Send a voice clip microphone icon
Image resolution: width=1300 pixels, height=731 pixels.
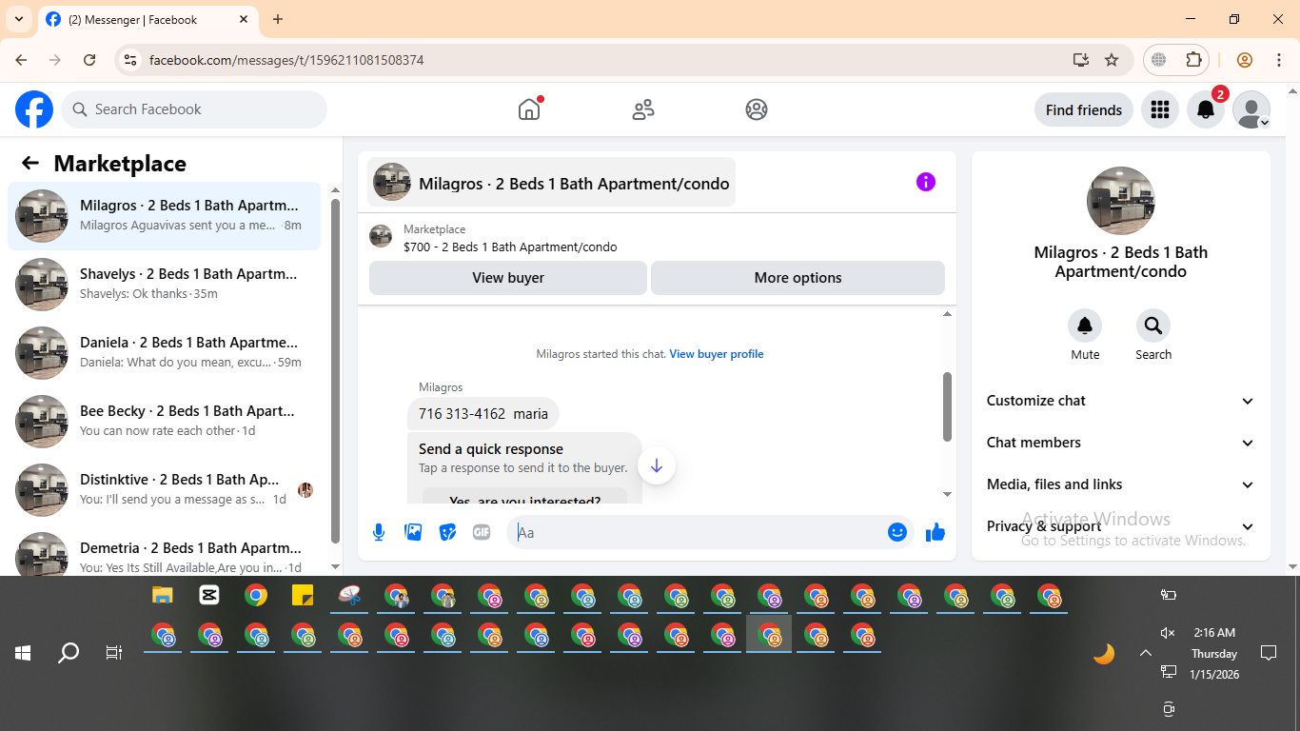[x=379, y=532]
